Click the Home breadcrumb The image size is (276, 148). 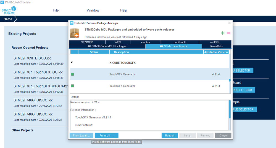click(8, 19)
